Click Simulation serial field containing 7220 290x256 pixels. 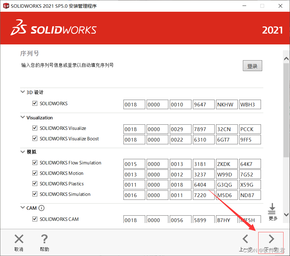pos(204,195)
